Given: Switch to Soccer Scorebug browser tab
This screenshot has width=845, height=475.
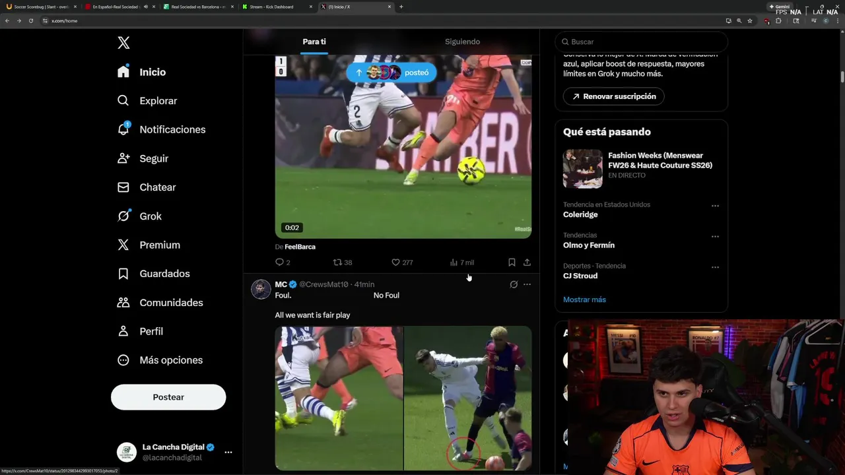Looking at the screenshot, I should click(41, 7).
